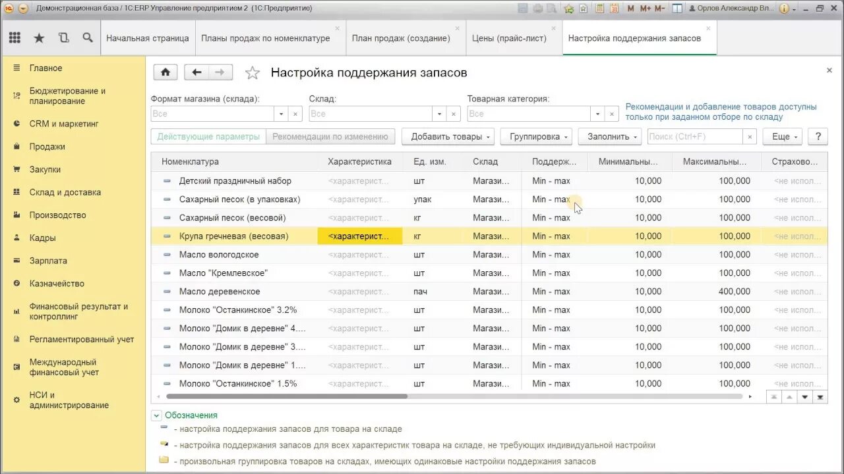Click the M- memory subtract button
844x474 pixels.
[661, 9]
